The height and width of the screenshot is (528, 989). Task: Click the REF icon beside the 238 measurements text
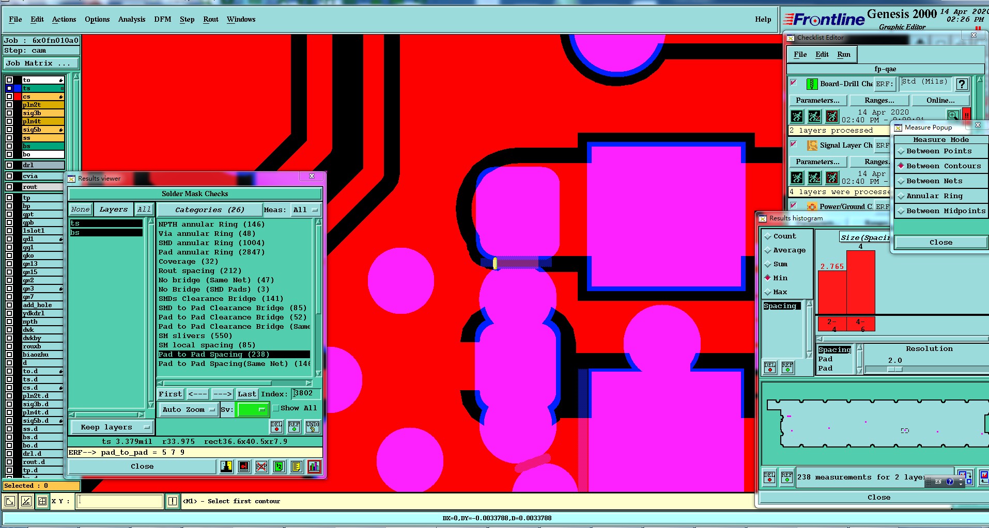(x=787, y=477)
